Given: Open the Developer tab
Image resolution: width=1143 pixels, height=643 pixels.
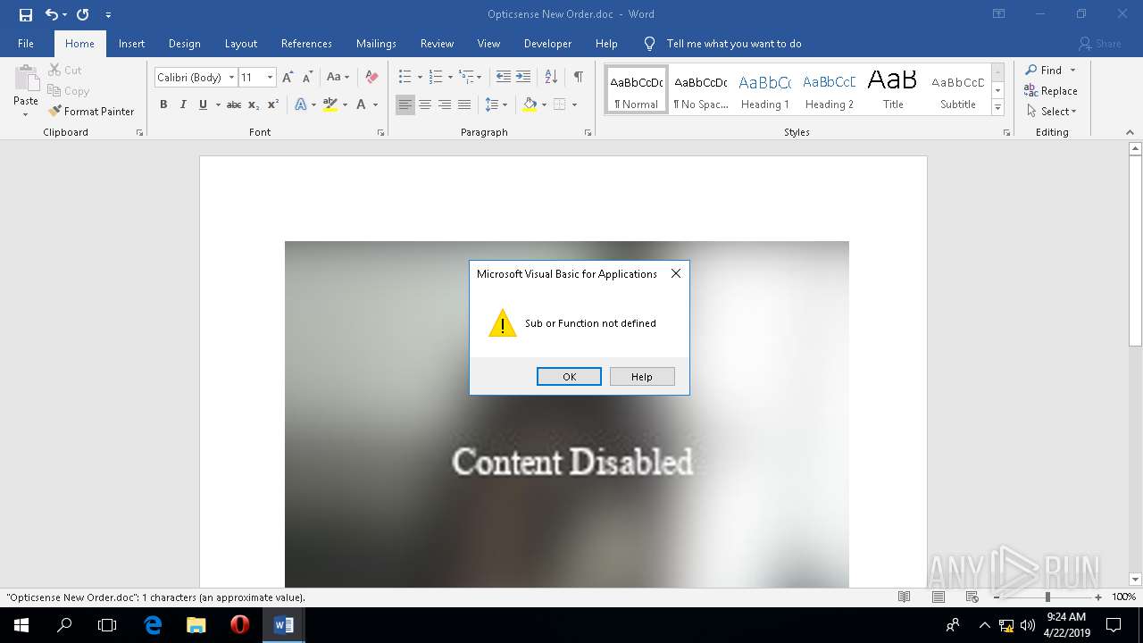Looking at the screenshot, I should tap(547, 44).
